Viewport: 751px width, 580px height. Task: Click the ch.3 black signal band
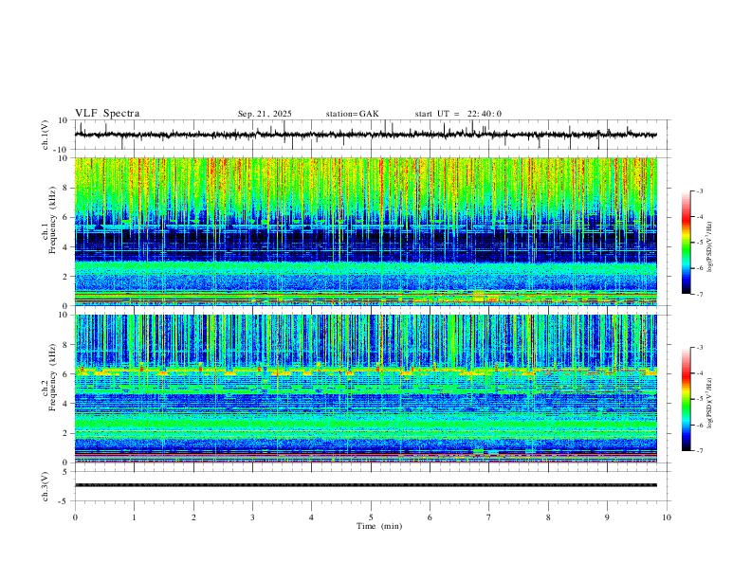click(x=365, y=485)
